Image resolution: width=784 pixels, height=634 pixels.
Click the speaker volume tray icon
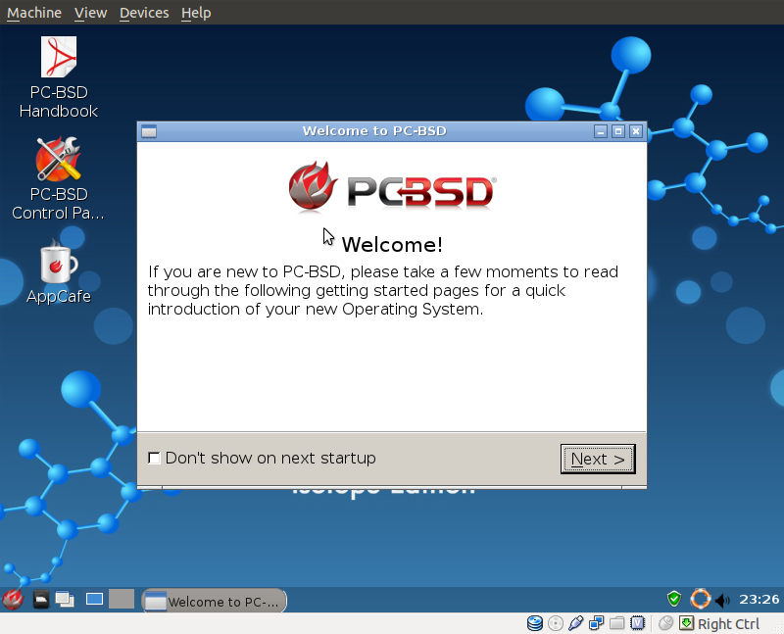723,600
